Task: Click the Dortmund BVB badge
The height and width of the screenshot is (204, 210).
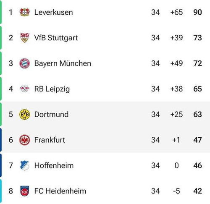Action: click(24, 114)
